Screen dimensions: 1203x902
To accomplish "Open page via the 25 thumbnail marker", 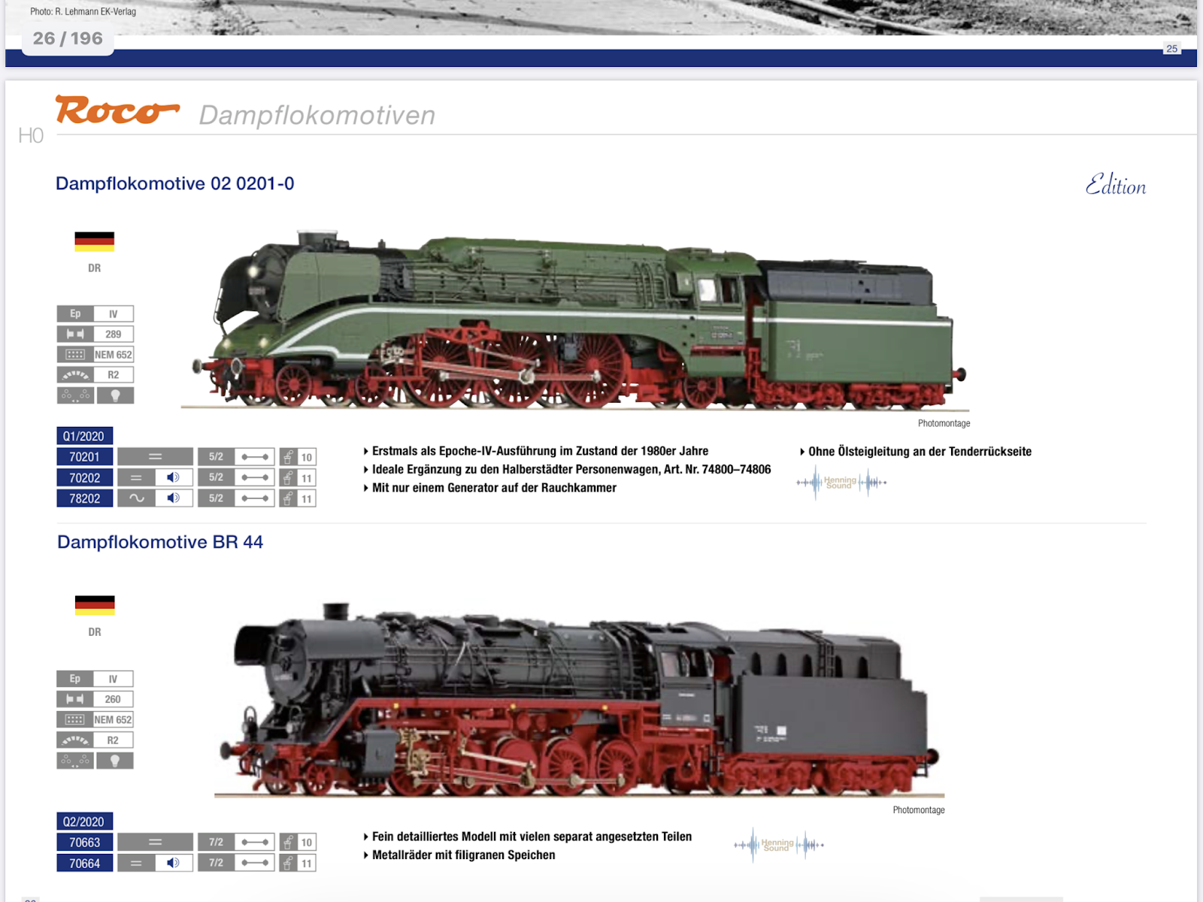I will click(1171, 48).
